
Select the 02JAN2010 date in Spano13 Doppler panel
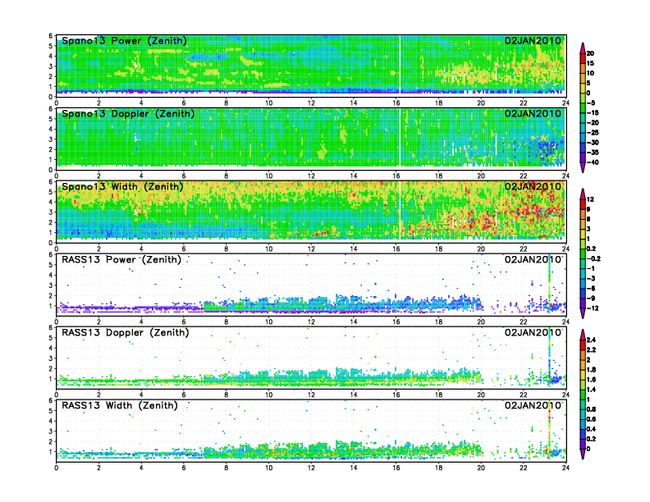(x=533, y=114)
